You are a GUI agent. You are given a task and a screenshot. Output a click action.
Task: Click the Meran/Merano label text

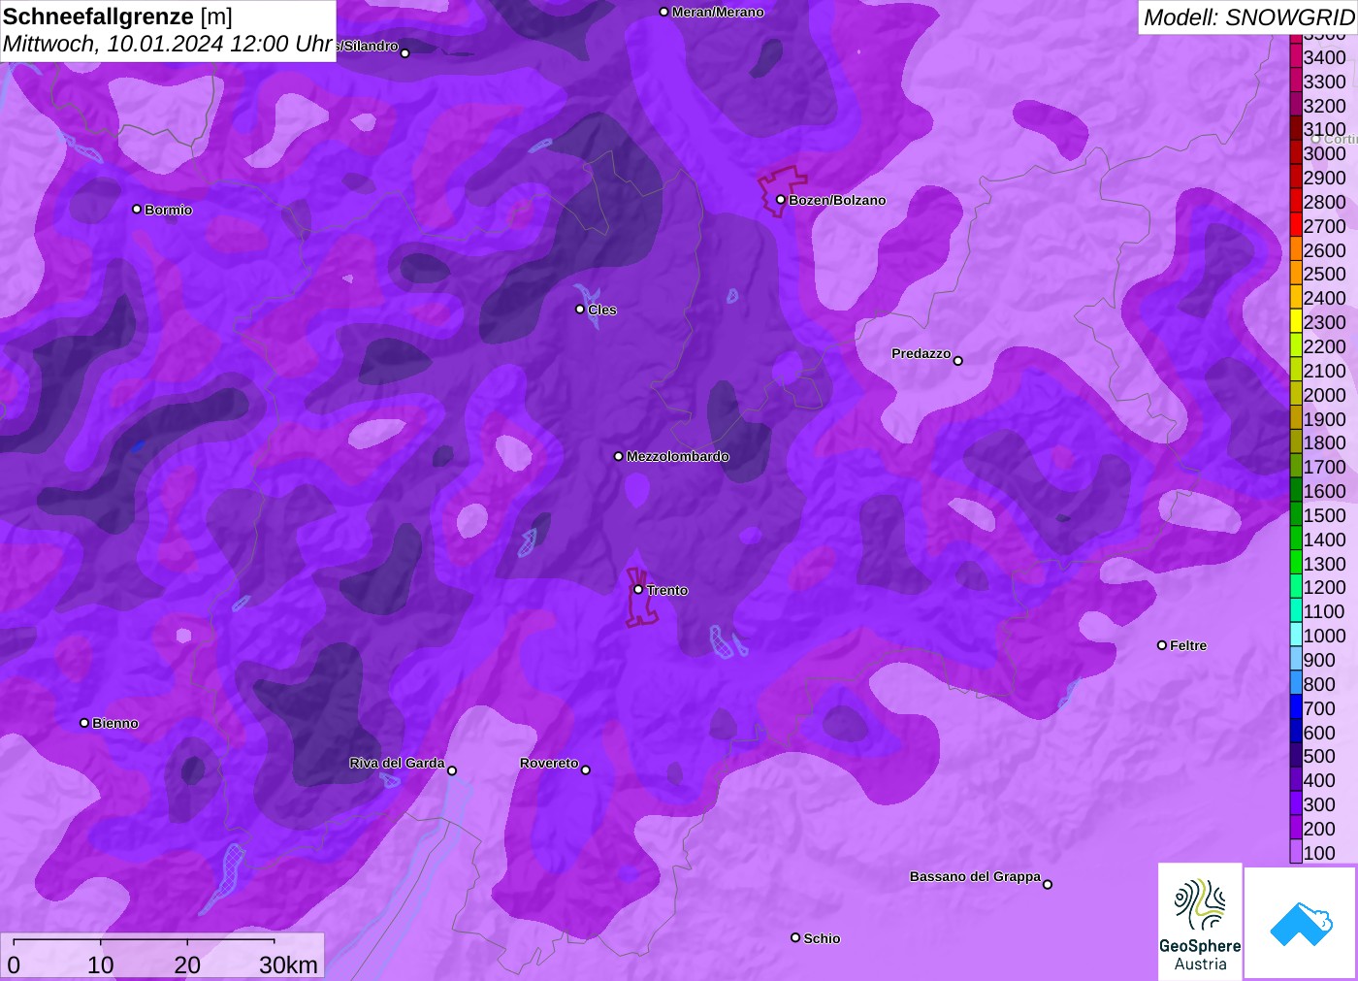(718, 12)
